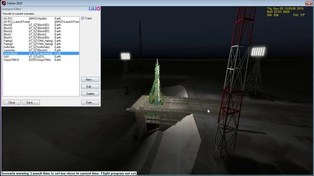Select the AS-512 vessel row
This screenshot has height=176, width=314.
pyautogui.click(x=41, y=19)
